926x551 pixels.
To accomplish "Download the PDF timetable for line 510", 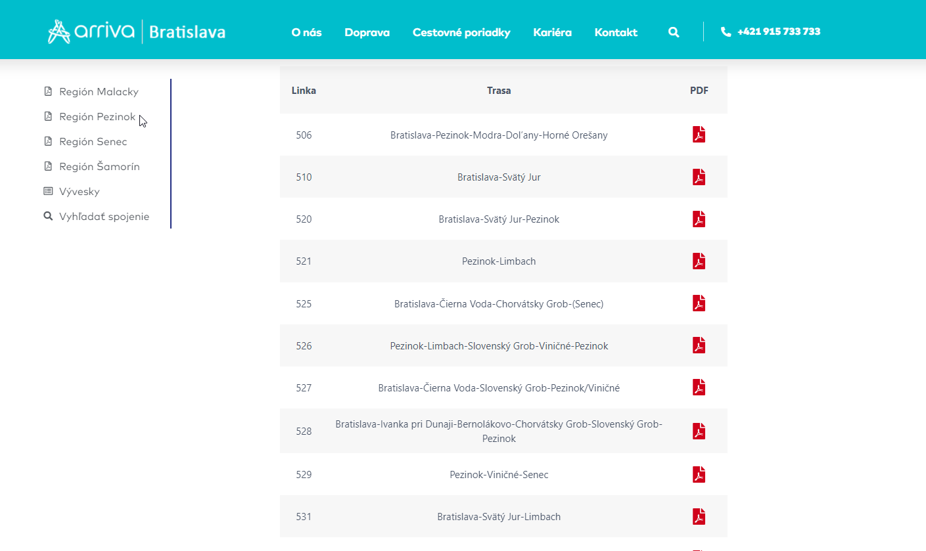I will click(x=699, y=177).
